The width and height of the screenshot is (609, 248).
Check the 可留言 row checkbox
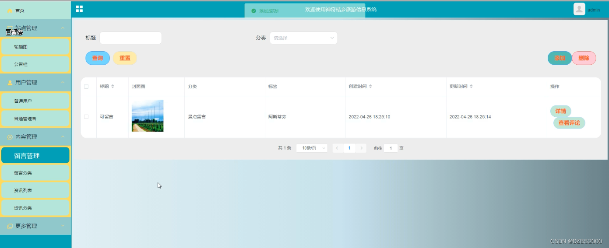86,117
